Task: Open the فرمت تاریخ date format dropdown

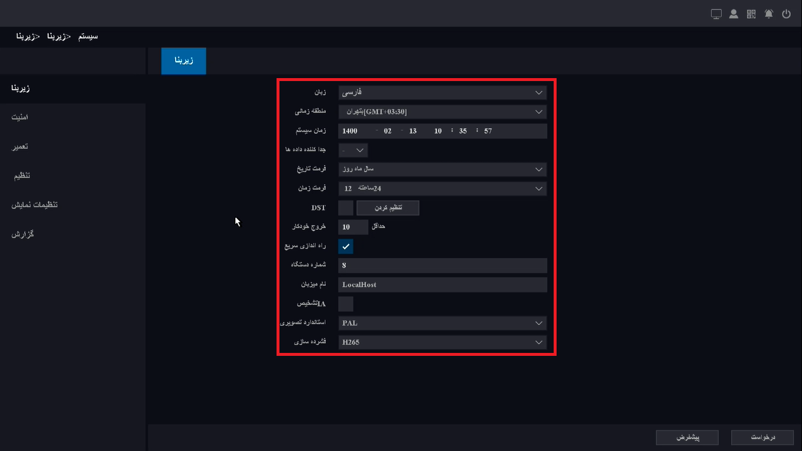Action: (x=443, y=169)
